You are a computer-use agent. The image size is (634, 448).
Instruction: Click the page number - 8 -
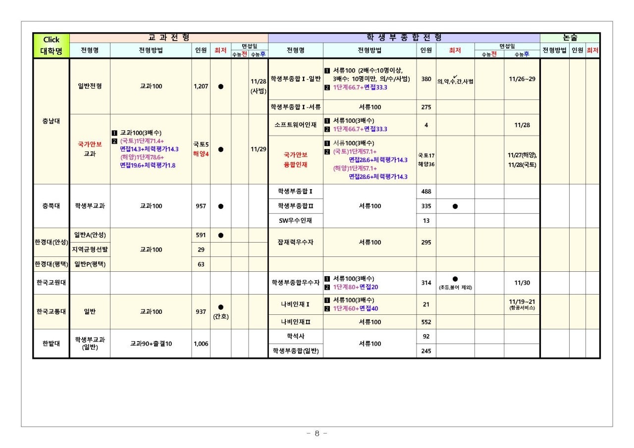click(x=317, y=433)
